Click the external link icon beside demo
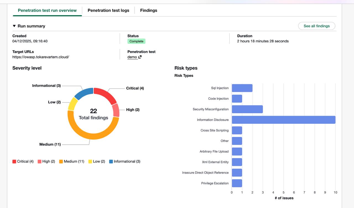 pos(140,57)
